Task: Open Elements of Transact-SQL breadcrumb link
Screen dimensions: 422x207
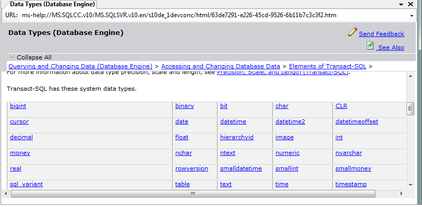Action: pyautogui.click(x=327, y=66)
